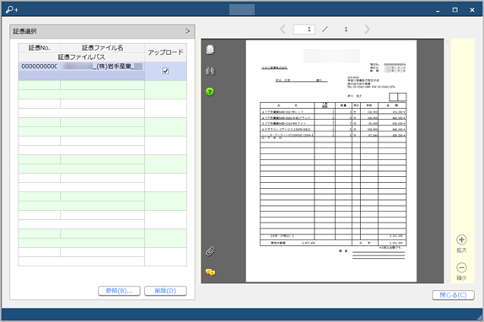The height and width of the screenshot is (322, 484).
Task: Show attachments via paperclip icon
Action: [210, 251]
